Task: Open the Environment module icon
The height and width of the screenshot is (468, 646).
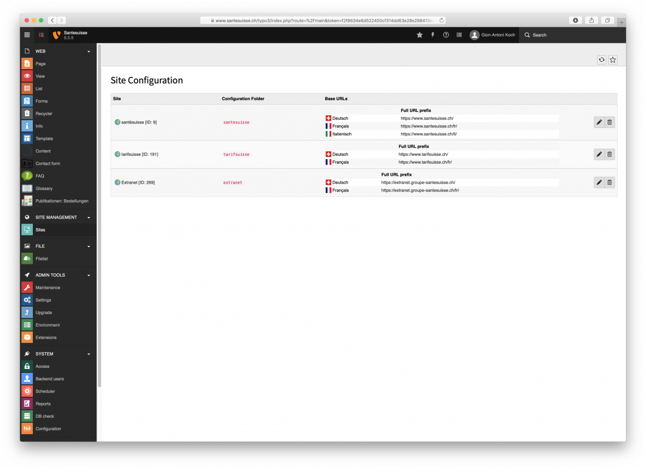Action: (27, 325)
